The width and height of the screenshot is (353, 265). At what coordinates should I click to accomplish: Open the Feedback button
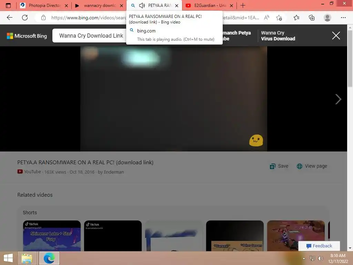coord(319,246)
